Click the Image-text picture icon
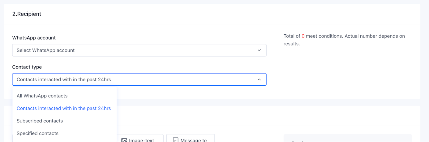The image size is (429, 142). tap(124, 140)
